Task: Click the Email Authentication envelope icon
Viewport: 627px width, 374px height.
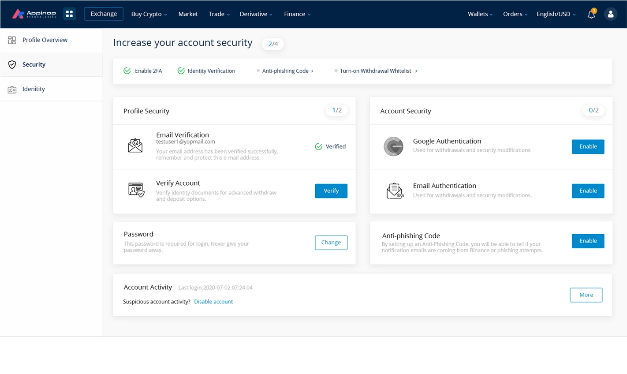Action: [x=395, y=191]
